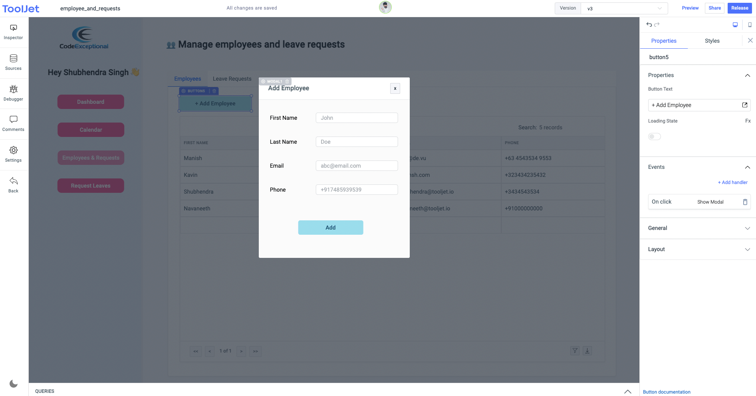Click the Release button

coord(740,8)
